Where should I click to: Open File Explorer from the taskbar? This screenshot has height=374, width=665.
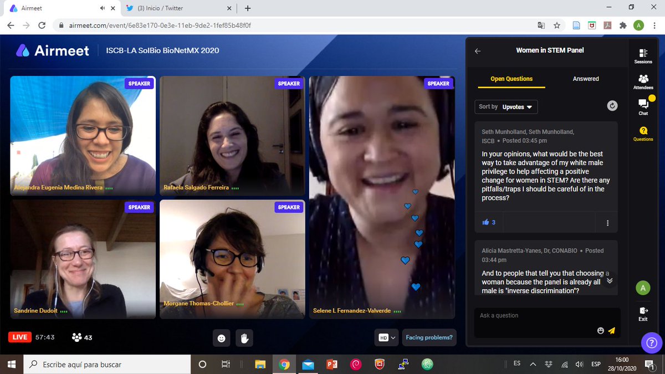[x=260, y=364]
